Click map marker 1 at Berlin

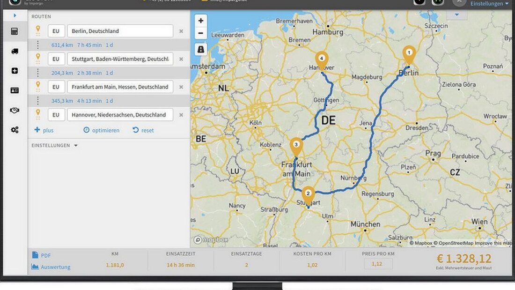[x=409, y=55]
